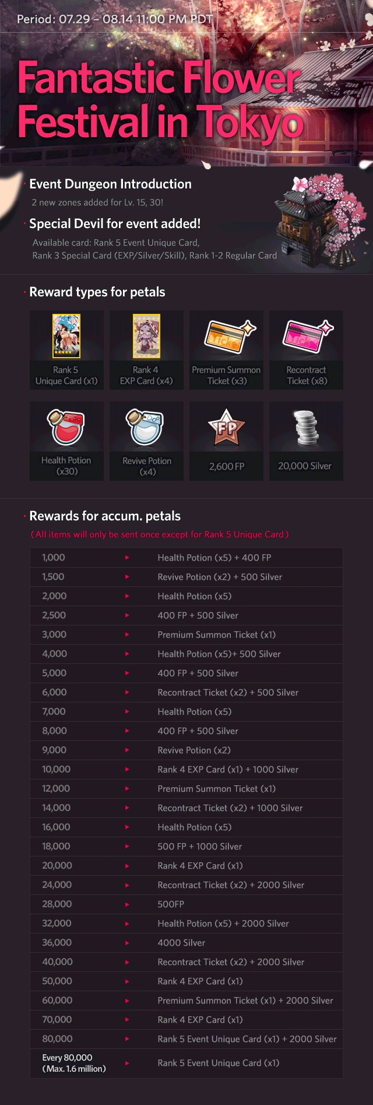Click the blue Revive Potion icon
This screenshot has height=1105, width=373.
[x=146, y=427]
